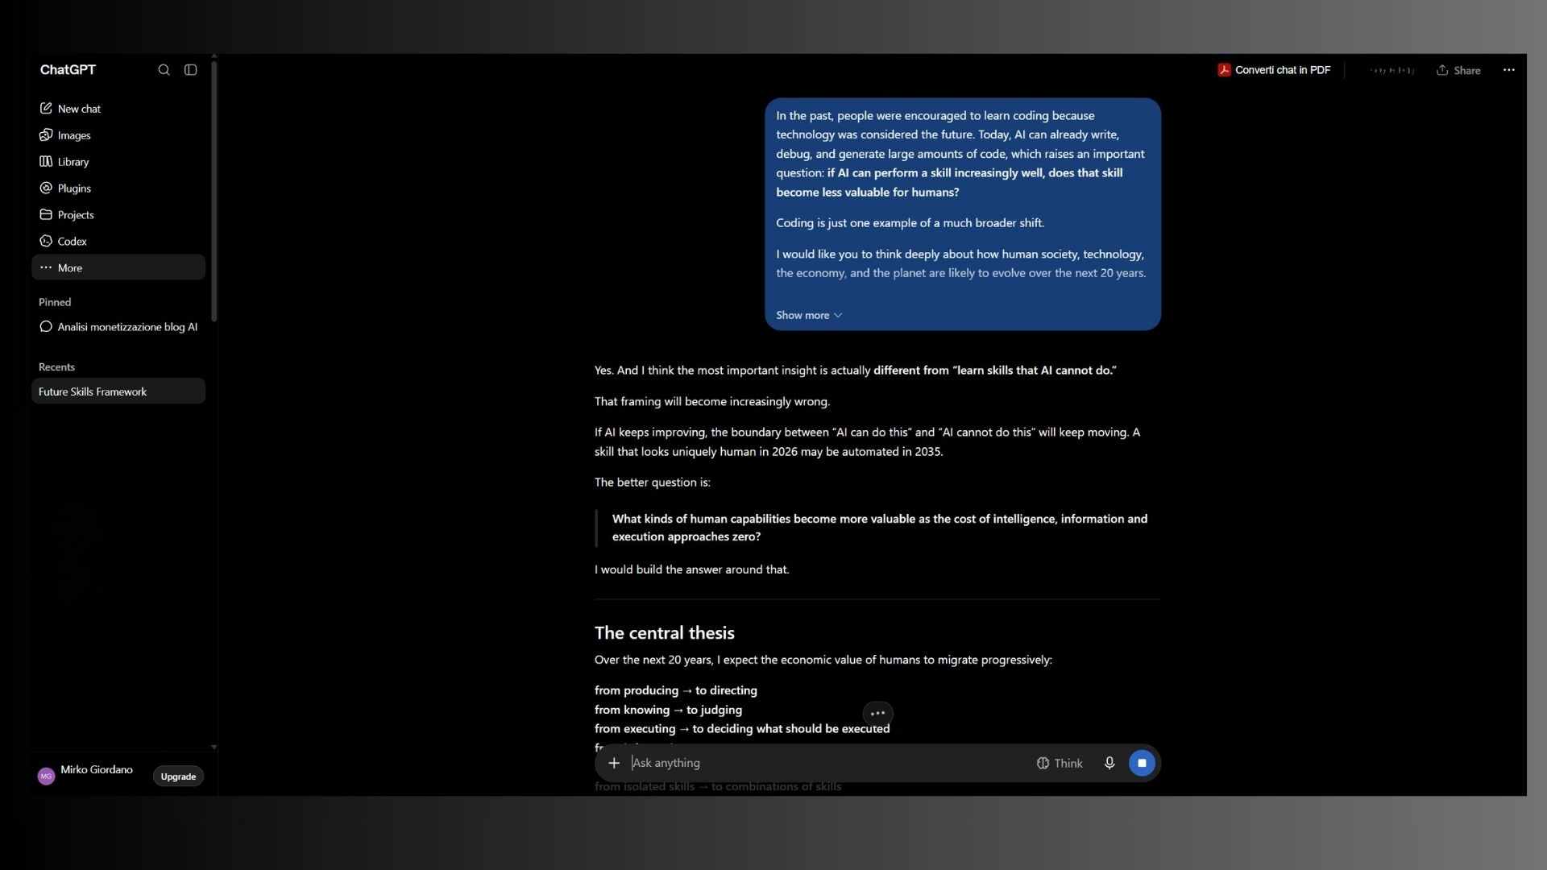This screenshot has width=1547, height=870.
Task: Click the Codex icon
Action: (x=46, y=242)
